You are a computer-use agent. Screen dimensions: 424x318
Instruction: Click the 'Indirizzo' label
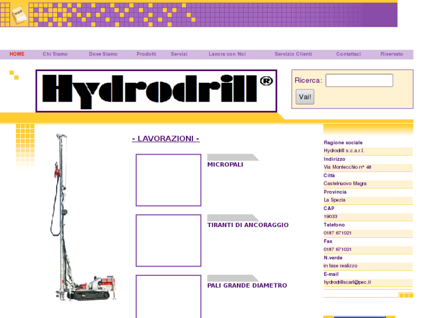click(x=335, y=159)
